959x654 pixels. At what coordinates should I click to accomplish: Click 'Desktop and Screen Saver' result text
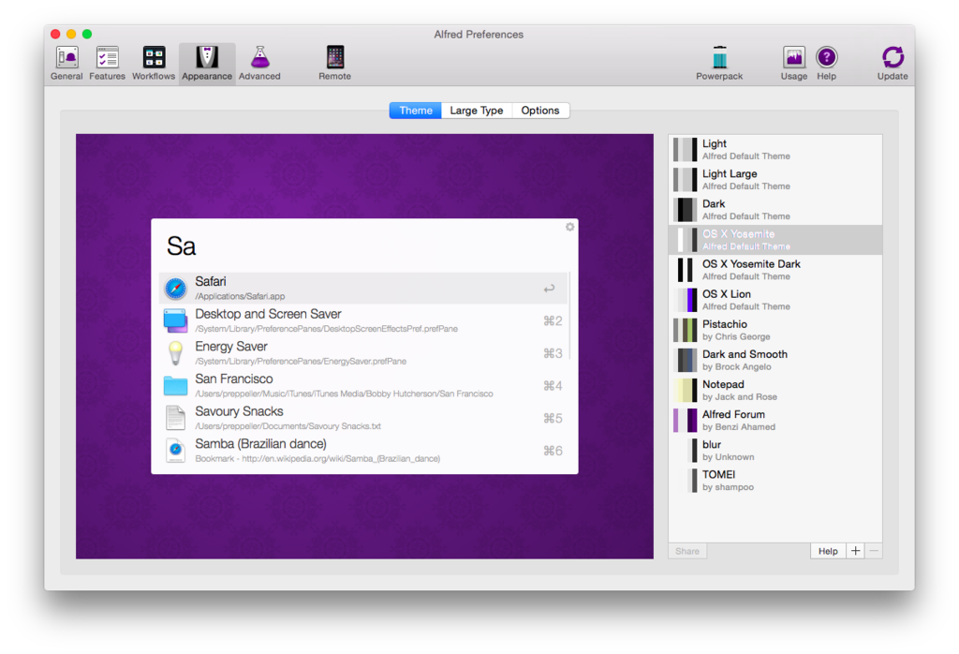click(x=268, y=314)
